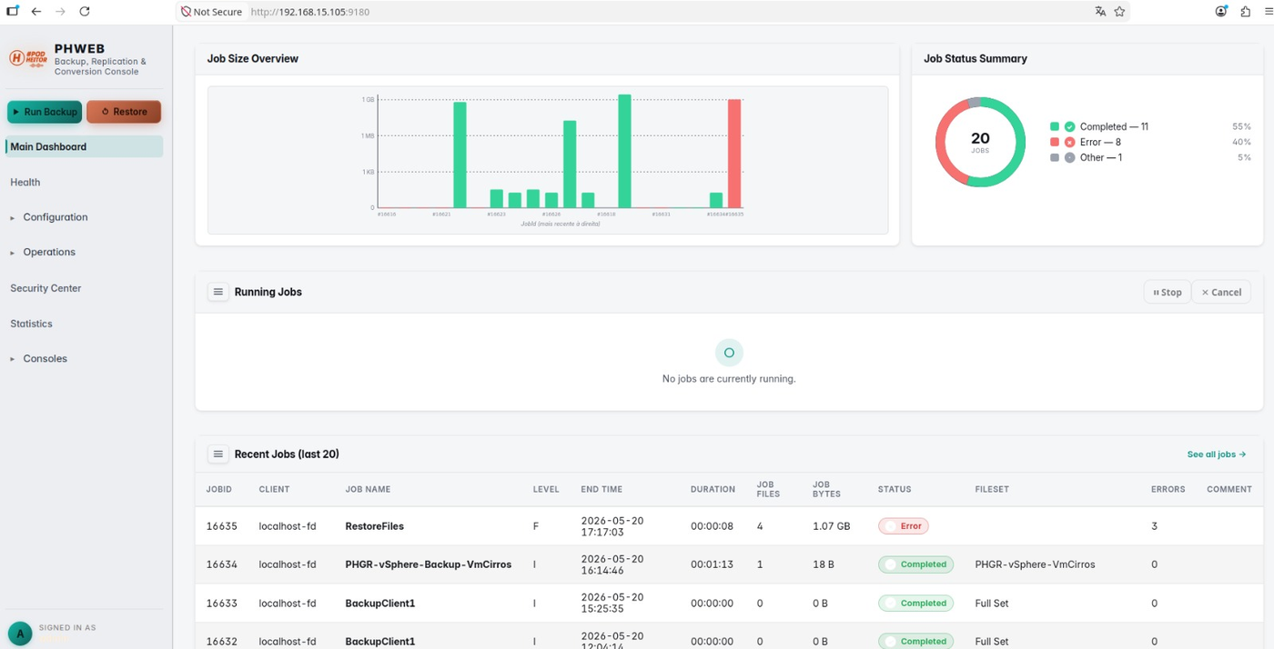Click the green Completed check icon in legend

pyautogui.click(x=1070, y=126)
